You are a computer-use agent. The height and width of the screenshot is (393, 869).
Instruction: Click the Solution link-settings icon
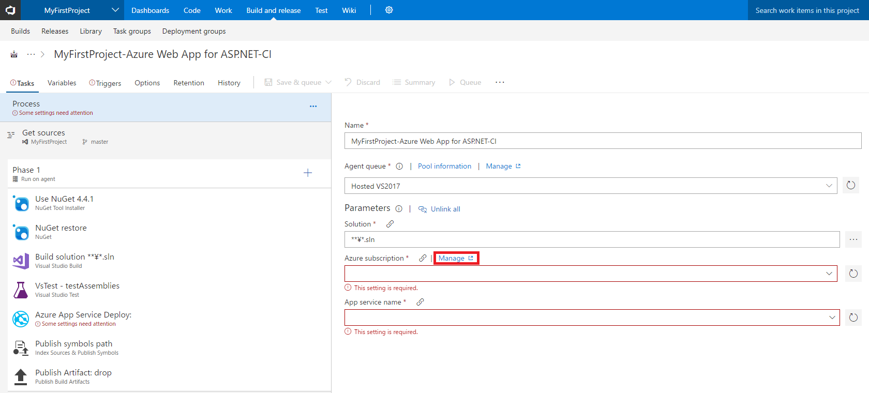(x=390, y=224)
